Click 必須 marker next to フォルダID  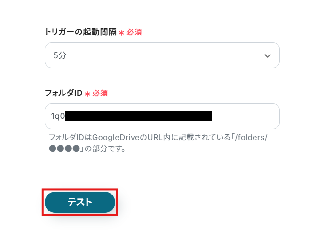[100, 93]
